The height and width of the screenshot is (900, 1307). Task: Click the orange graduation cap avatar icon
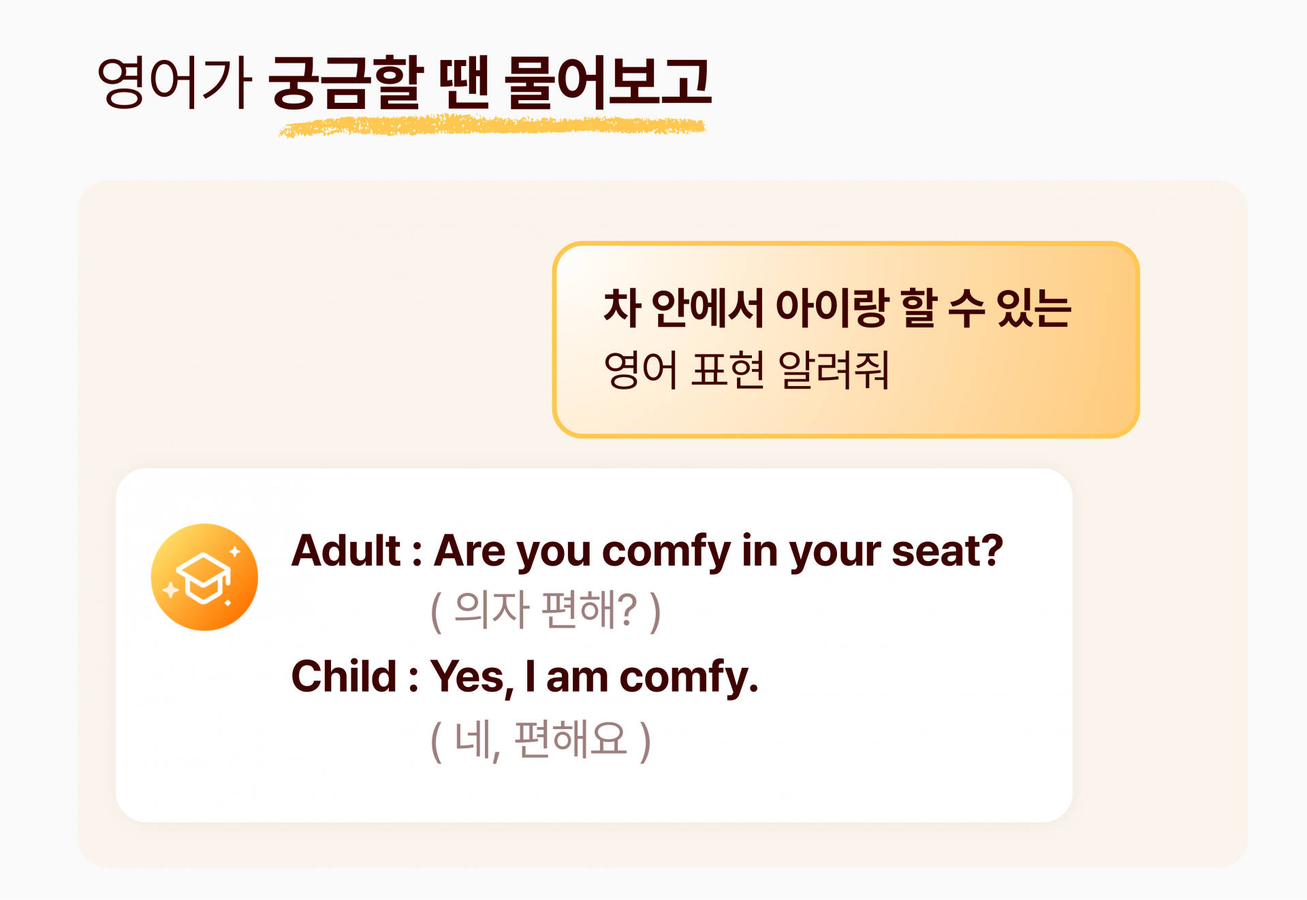[204, 577]
